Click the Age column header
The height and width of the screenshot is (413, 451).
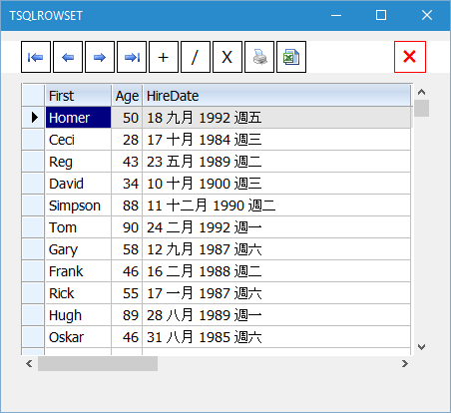pos(127,96)
